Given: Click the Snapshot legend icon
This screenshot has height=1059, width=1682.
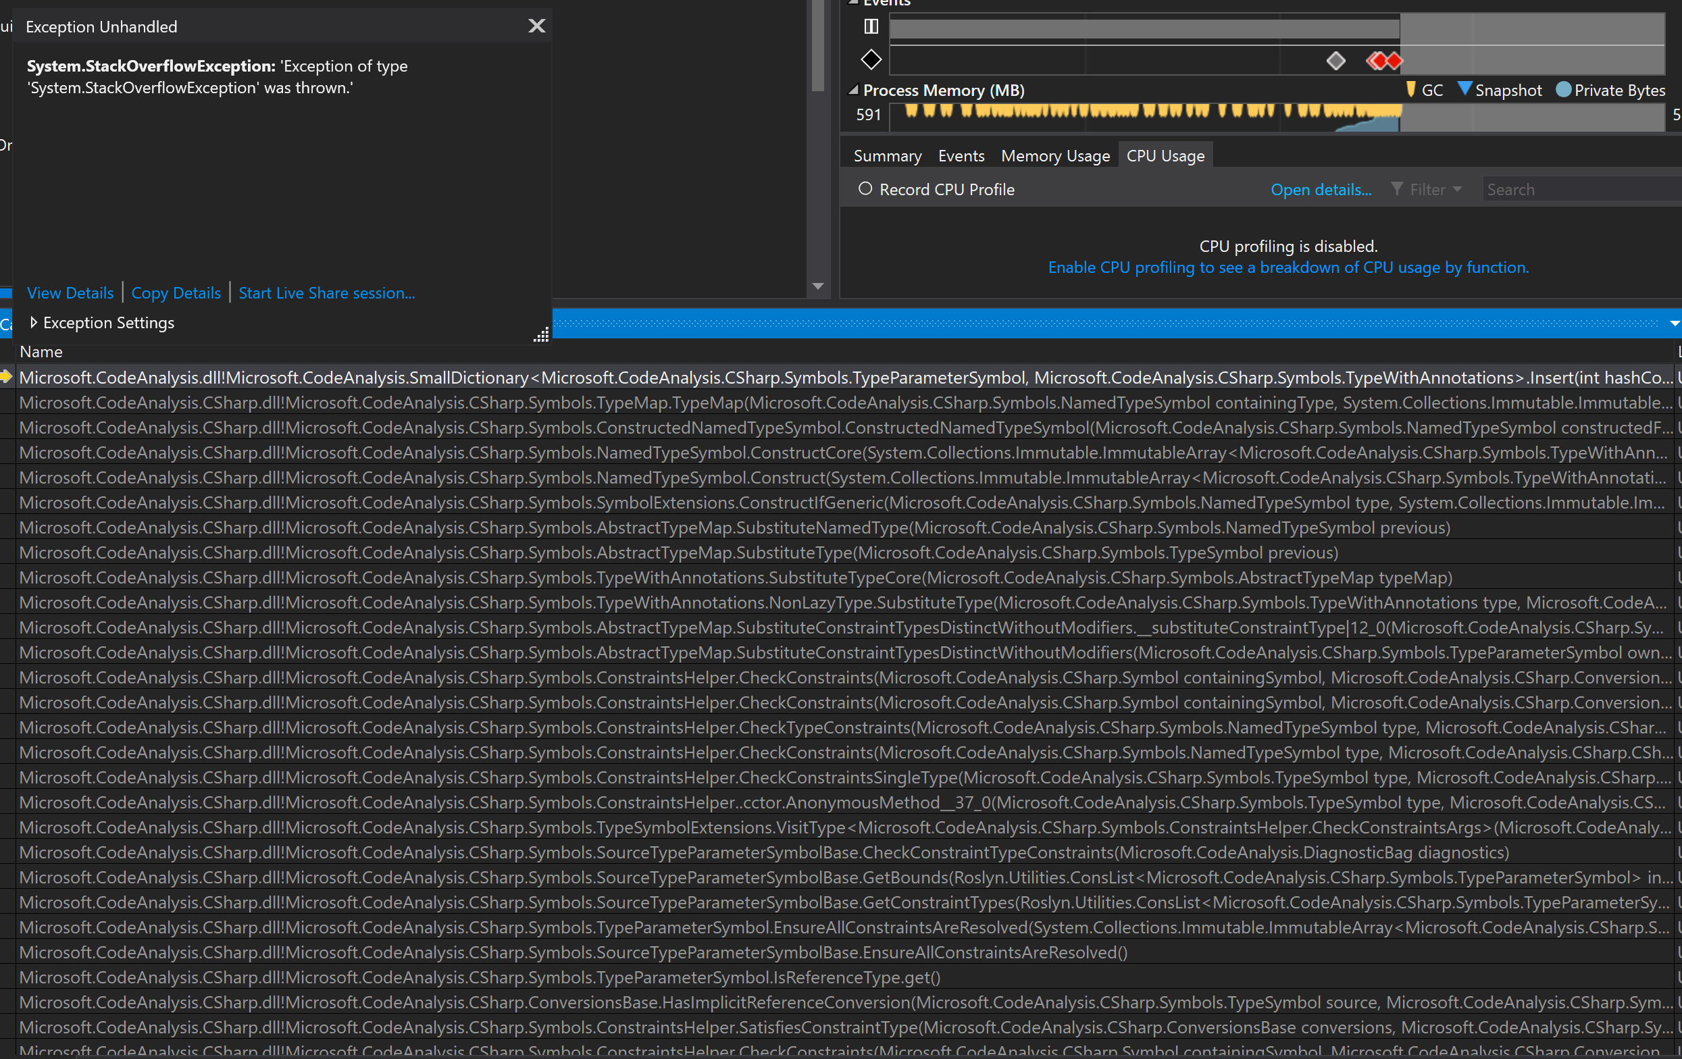Looking at the screenshot, I should click(1464, 89).
